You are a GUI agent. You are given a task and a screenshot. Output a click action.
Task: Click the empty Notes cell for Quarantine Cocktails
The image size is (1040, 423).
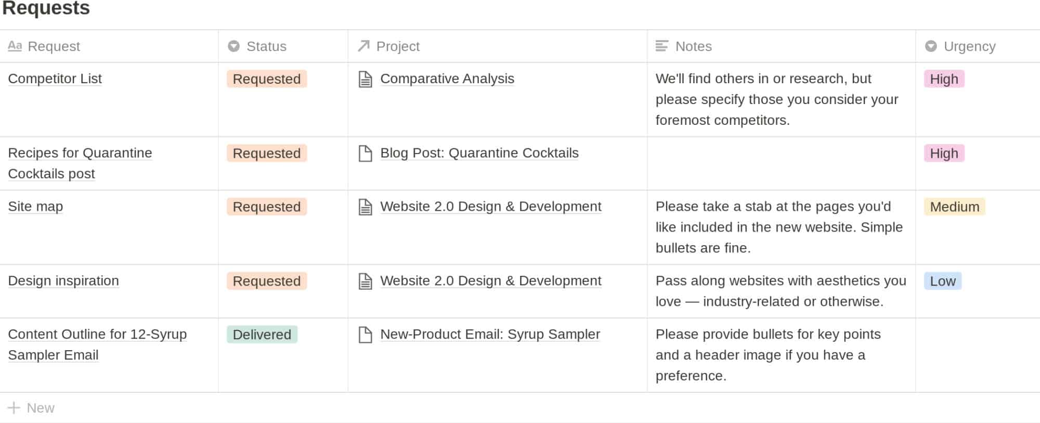pyautogui.click(x=780, y=163)
